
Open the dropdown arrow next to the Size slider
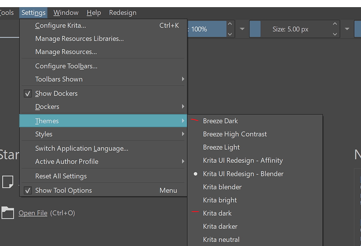[x=347, y=29]
